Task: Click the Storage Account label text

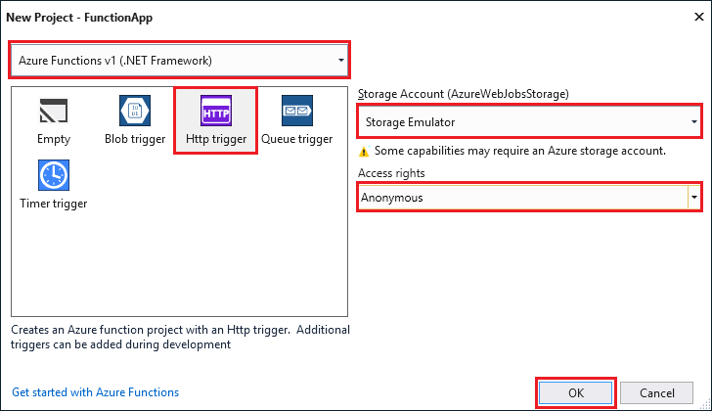Action: (464, 94)
